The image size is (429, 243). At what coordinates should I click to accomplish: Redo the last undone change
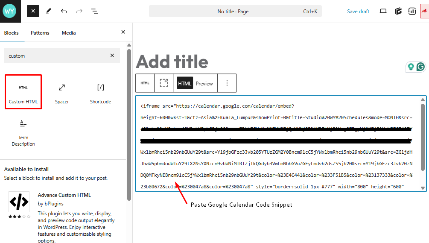[x=79, y=11]
